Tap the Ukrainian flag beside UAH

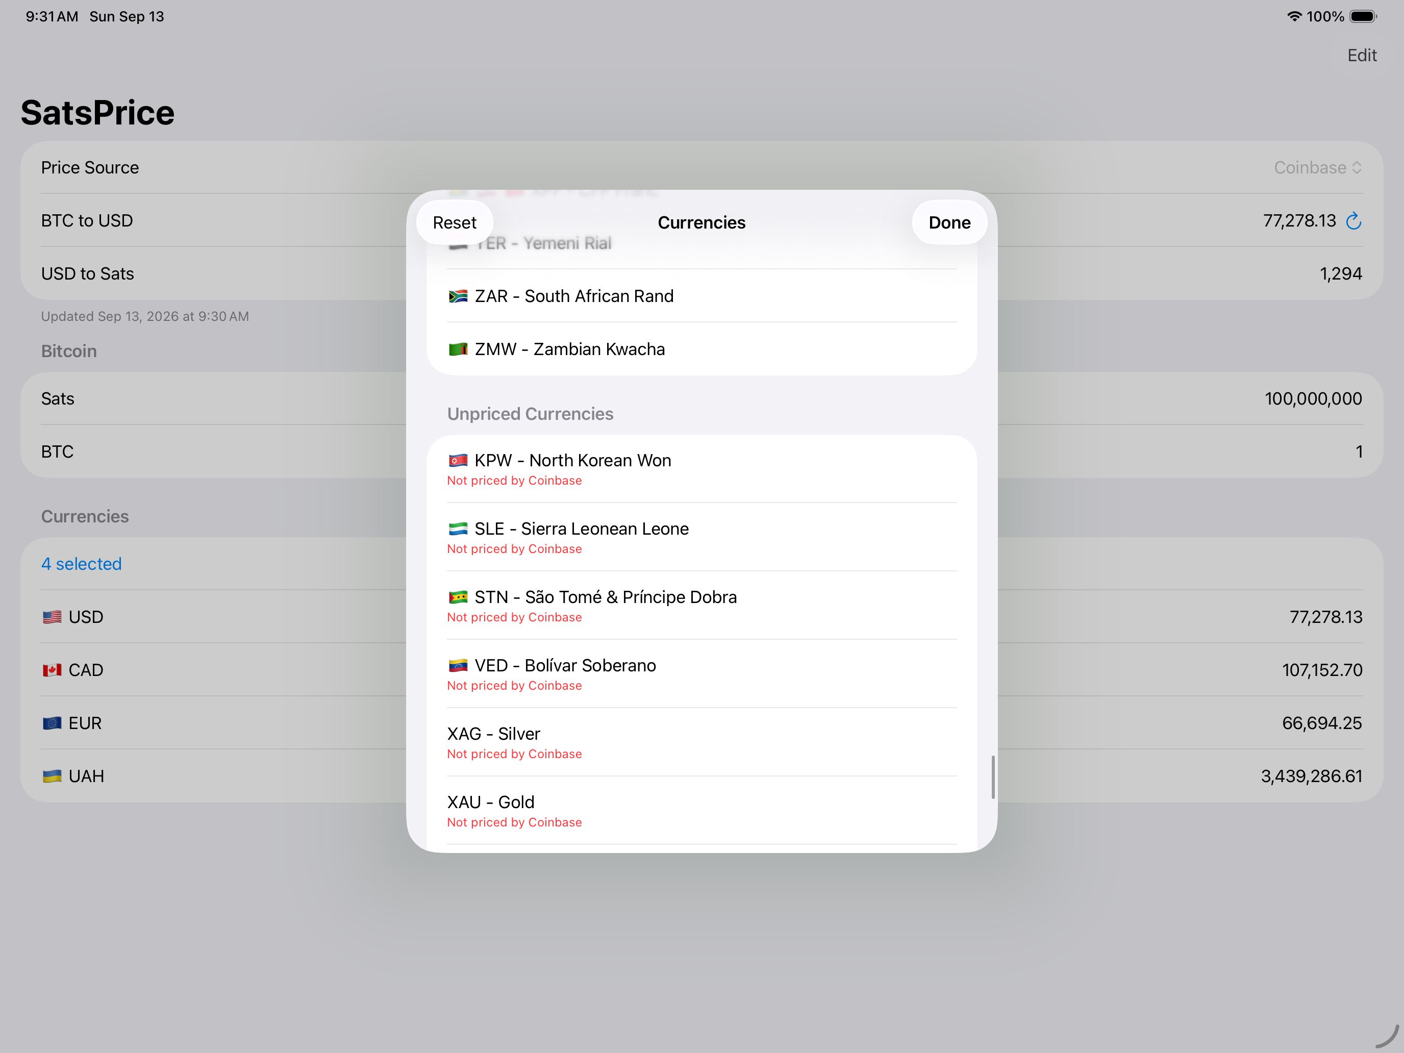click(52, 776)
